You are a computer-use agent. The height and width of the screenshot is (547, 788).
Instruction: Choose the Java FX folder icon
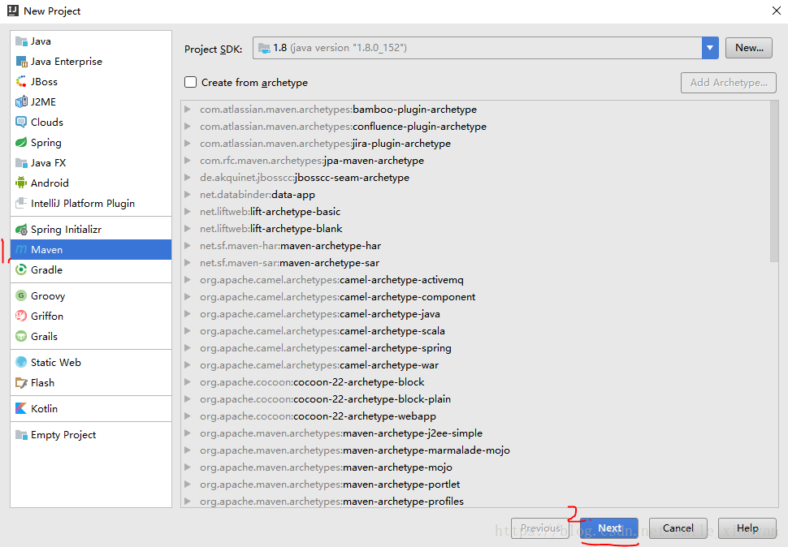(21, 162)
